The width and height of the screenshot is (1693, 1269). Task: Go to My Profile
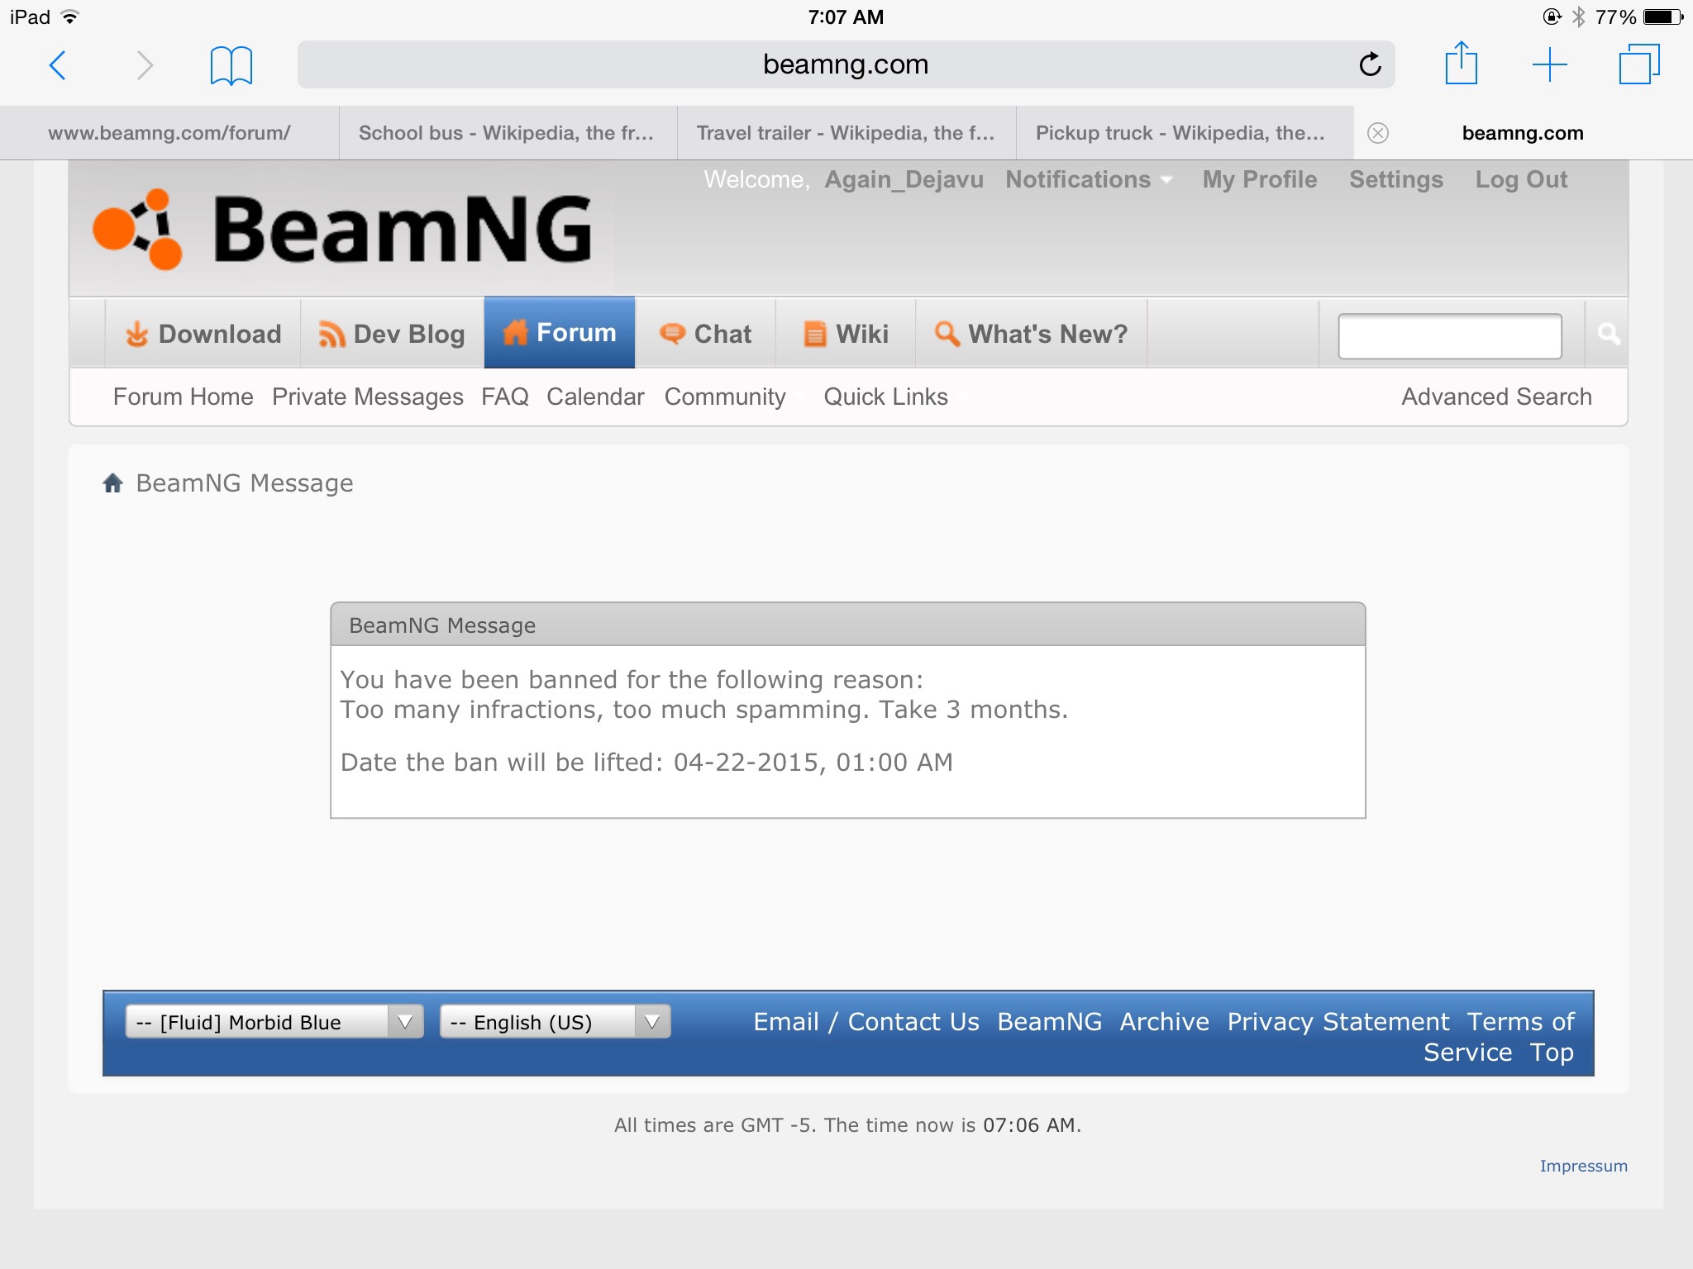coord(1259,179)
